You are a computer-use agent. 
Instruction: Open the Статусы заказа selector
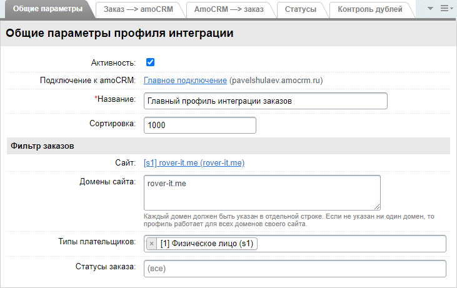(295, 269)
